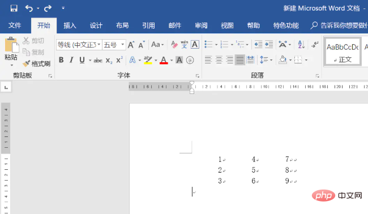368x214 pixels.
Task: Toggle superscript x² formatting
Action: 119,60
